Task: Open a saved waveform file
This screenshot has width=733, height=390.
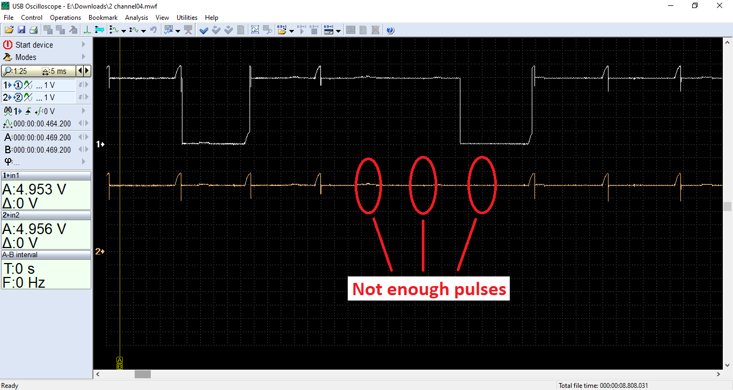Action: click(9, 29)
